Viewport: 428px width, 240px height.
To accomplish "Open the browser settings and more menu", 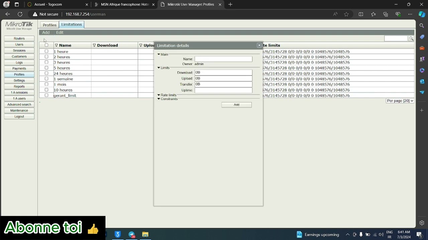I will (410, 14).
